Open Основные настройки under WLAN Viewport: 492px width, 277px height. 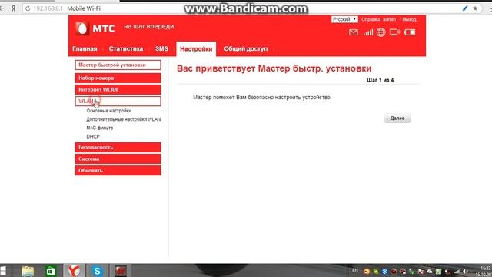pos(109,111)
